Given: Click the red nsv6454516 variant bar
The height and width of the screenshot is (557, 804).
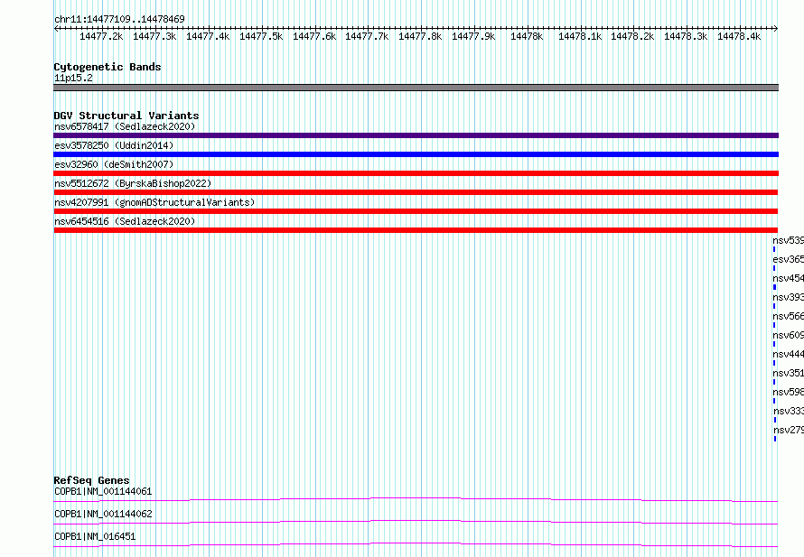Looking at the screenshot, I should click(416, 230).
